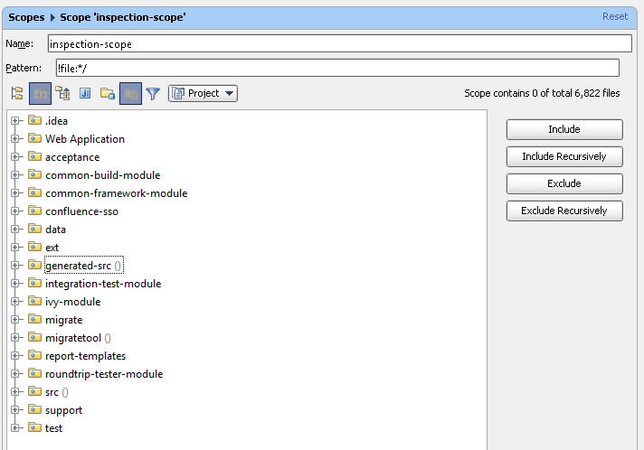Click the folder with blue square toolbar icon
644x450 pixels.
tap(108, 94)
